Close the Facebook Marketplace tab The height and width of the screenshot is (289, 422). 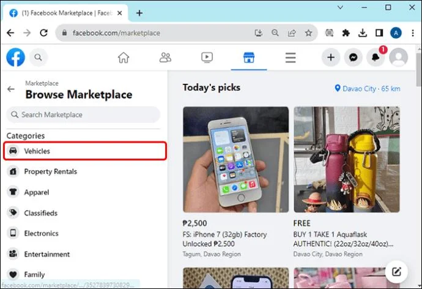tap(120, 13)
